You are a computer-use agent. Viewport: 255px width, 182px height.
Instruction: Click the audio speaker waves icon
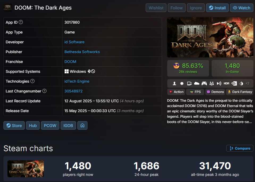pyautogui.click(x=219, y=83)
